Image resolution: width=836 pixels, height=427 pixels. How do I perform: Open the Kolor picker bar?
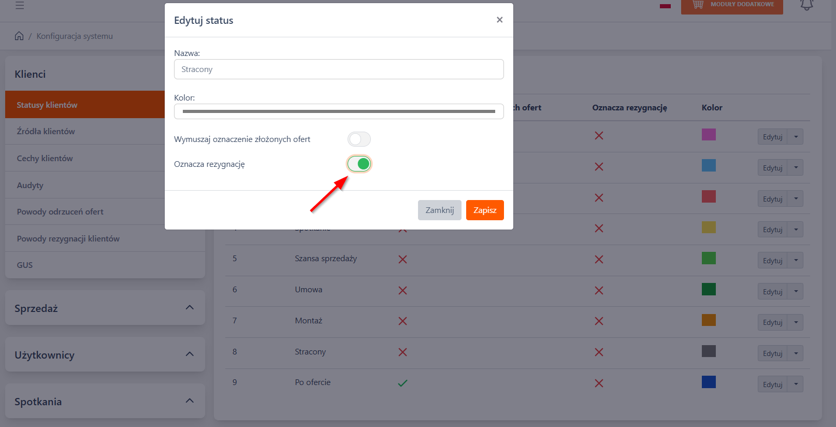pyautogui.click(x=339, y=111)
